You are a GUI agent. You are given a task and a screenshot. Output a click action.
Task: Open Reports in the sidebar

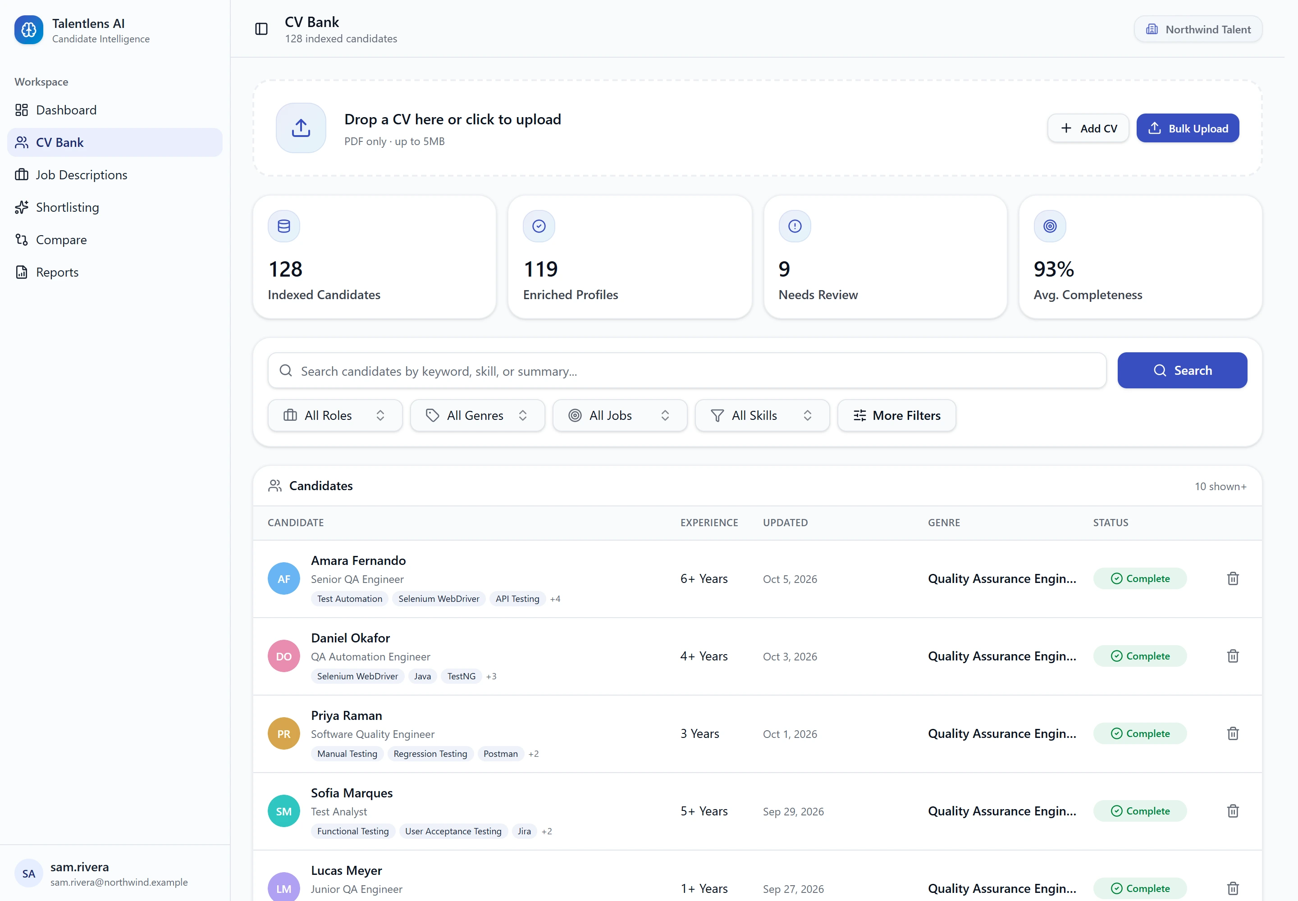(x=114, y=272)
